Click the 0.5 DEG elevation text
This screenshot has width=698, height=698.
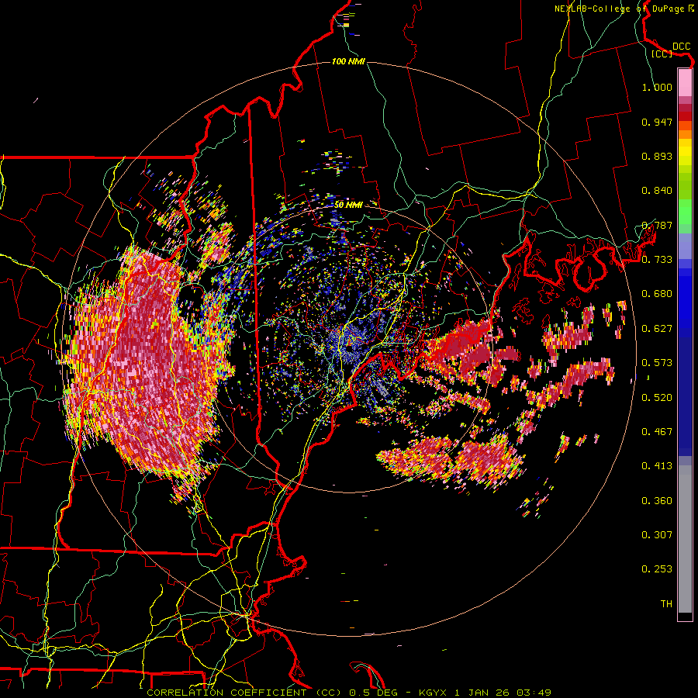click(375, 693)
